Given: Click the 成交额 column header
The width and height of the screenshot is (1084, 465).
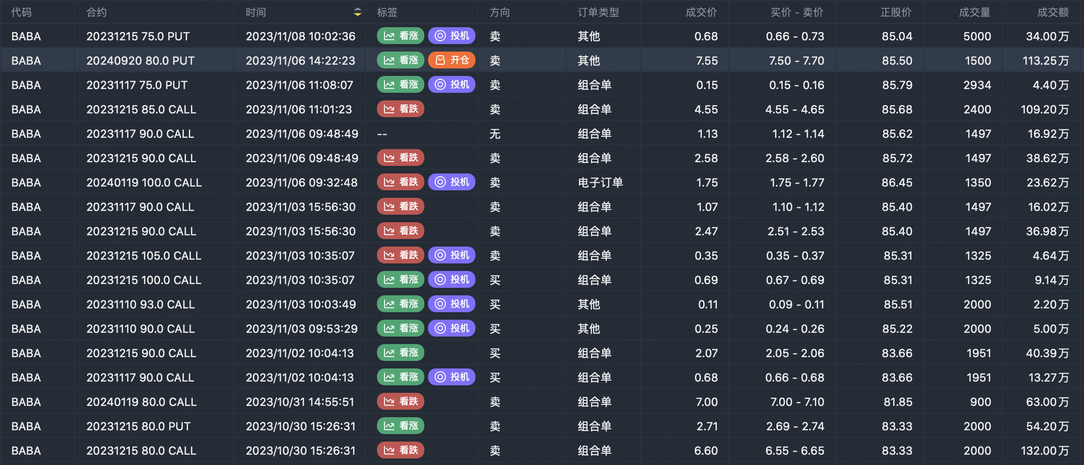Looking at the screenshot, I should point(1053,12).
